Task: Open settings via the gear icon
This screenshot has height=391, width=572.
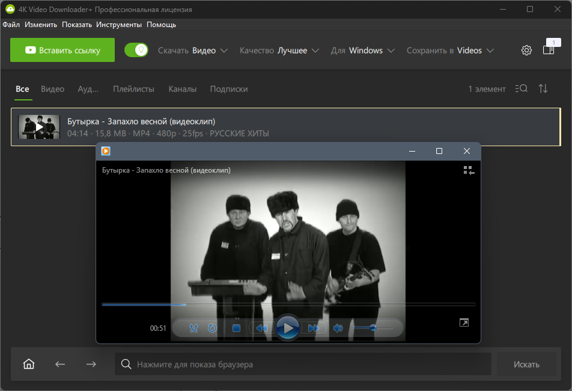Action: 526,50
